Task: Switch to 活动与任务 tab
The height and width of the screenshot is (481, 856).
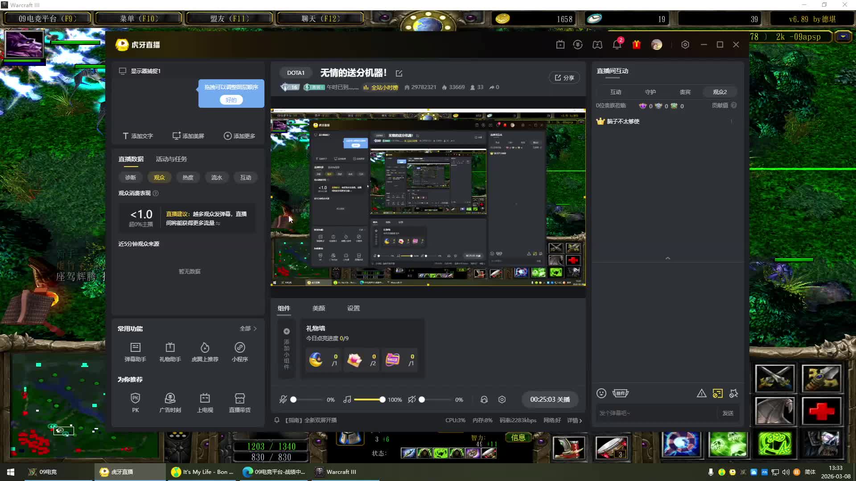Action: click(x=171, y=159)
